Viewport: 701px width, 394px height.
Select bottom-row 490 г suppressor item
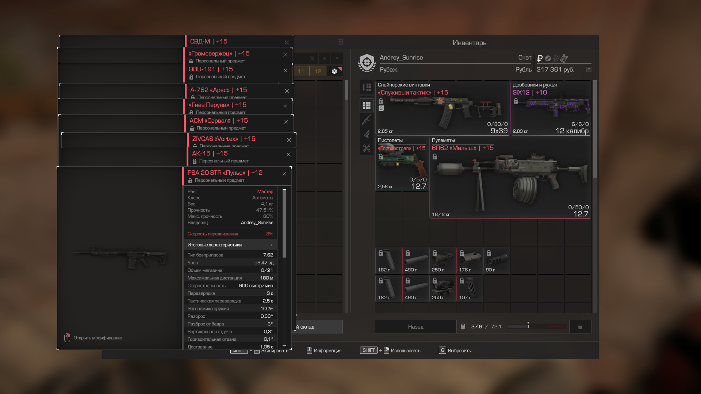415,289
